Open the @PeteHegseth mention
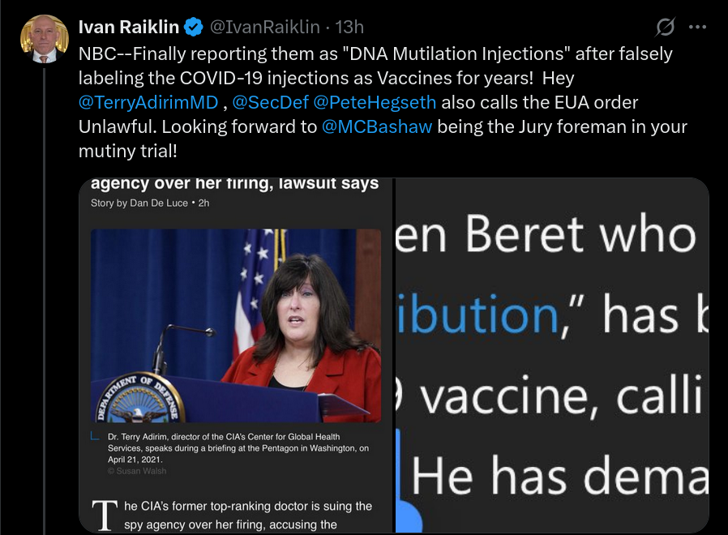 click(375, 102)
